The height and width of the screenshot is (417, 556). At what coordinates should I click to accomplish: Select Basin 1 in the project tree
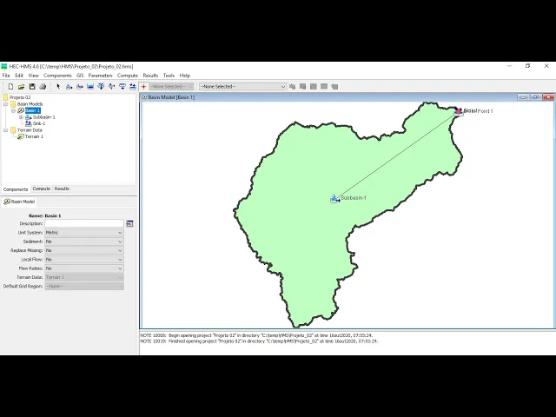click(x=33, y=110)
